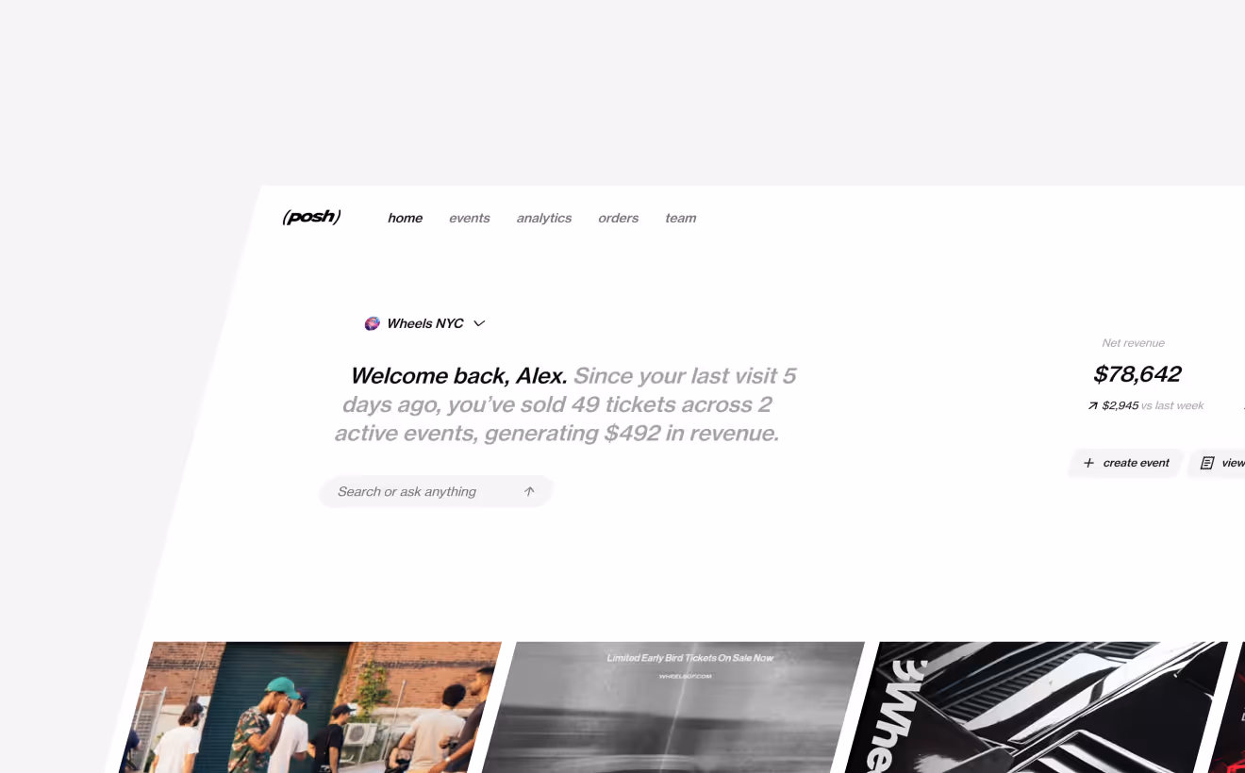The width and height of the screenshot is (1245, 773).
Task: Go to the events tab
Action: (x=469, y=218)
